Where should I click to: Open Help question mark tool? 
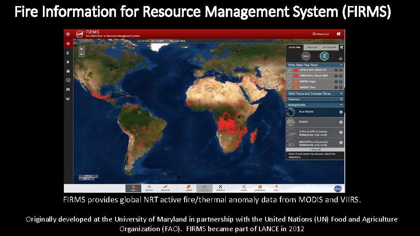276,188
